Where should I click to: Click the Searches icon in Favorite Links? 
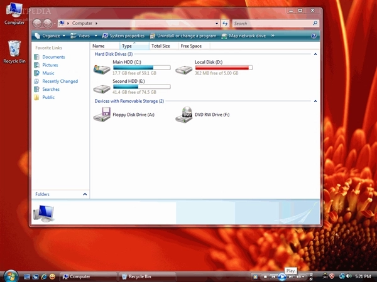click(x=37, y=89)
